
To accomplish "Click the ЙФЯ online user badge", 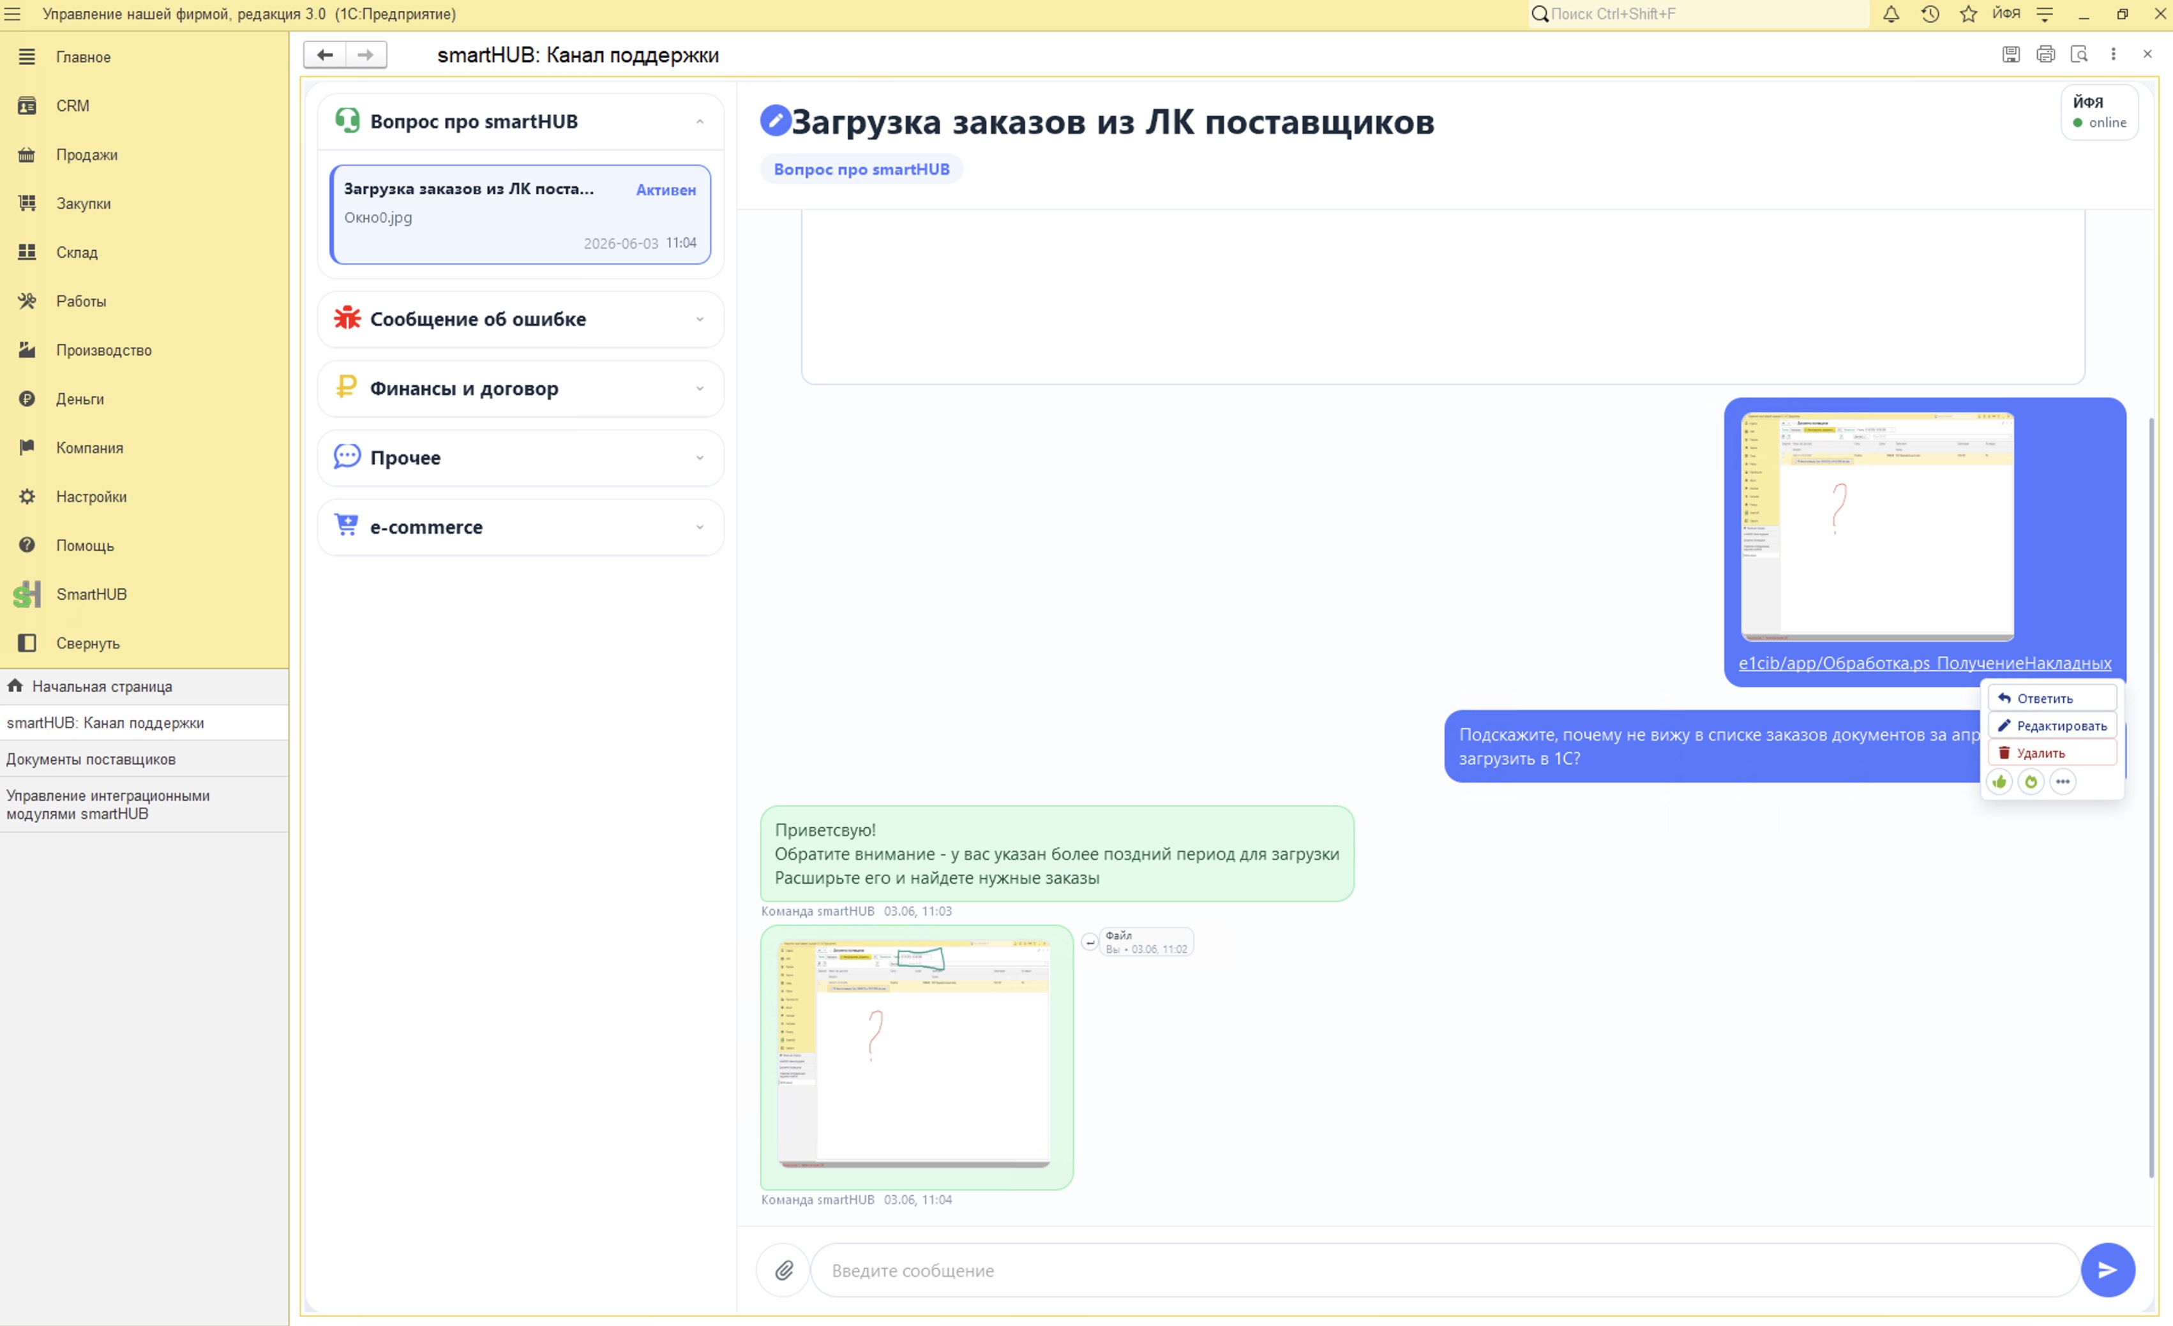I will tap(2099, 112).
